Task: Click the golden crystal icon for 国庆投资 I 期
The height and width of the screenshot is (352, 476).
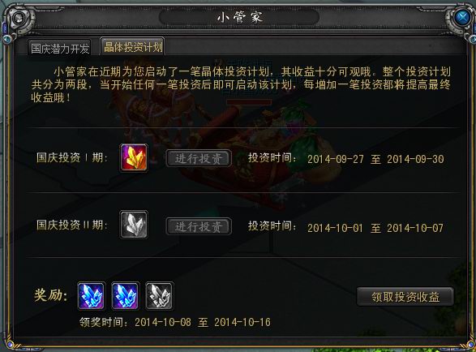Action: pyautogui.click(x=134, y=158)
